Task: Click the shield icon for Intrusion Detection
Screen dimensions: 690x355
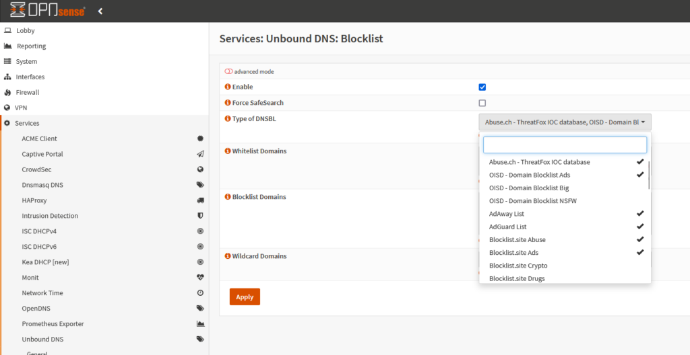Action: 200,216
